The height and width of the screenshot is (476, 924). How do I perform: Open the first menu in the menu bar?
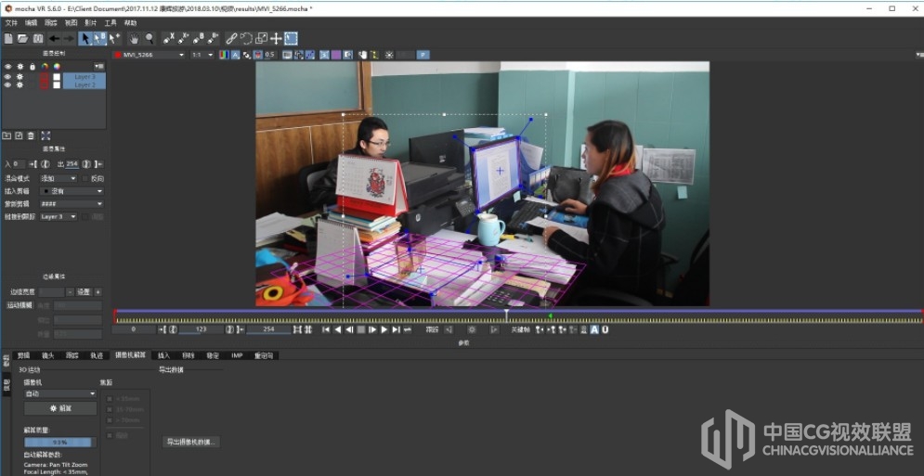(x=11, y=23)
